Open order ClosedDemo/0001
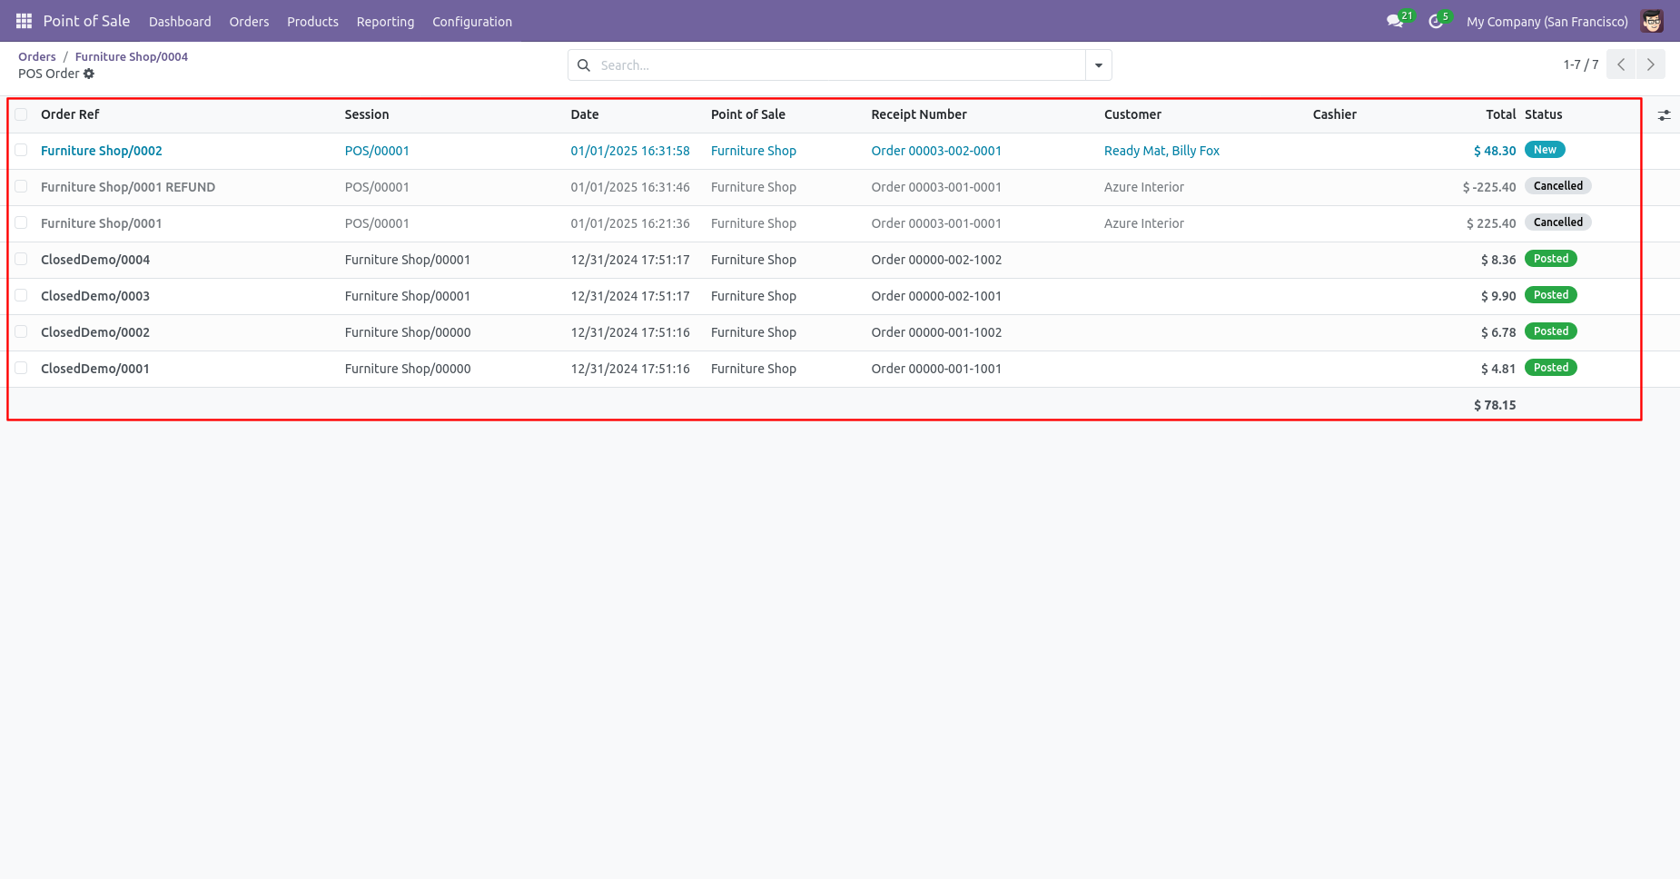 point(95,369)
